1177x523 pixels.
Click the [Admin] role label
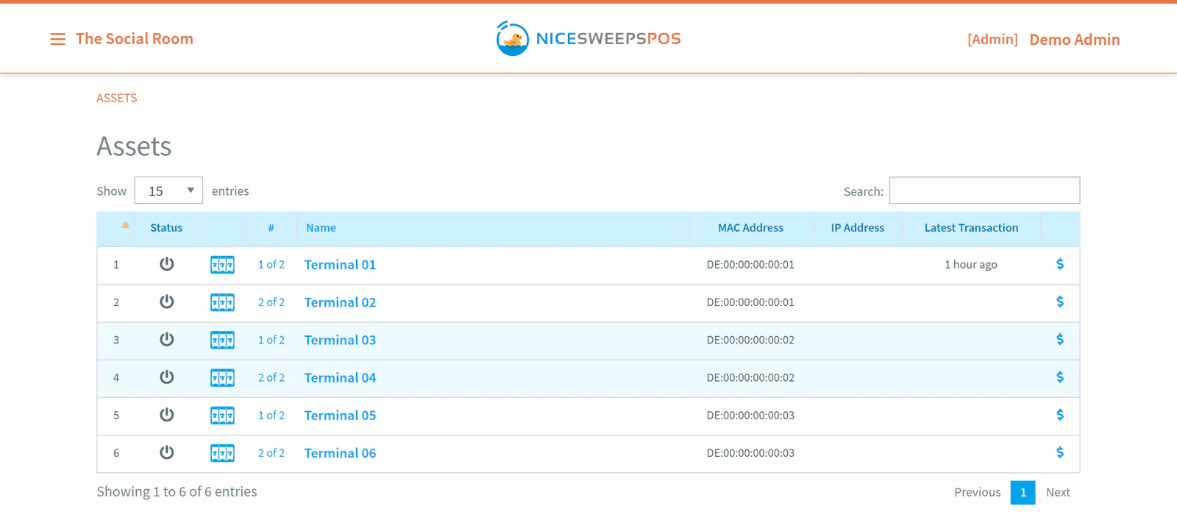[x=992, y=40]
